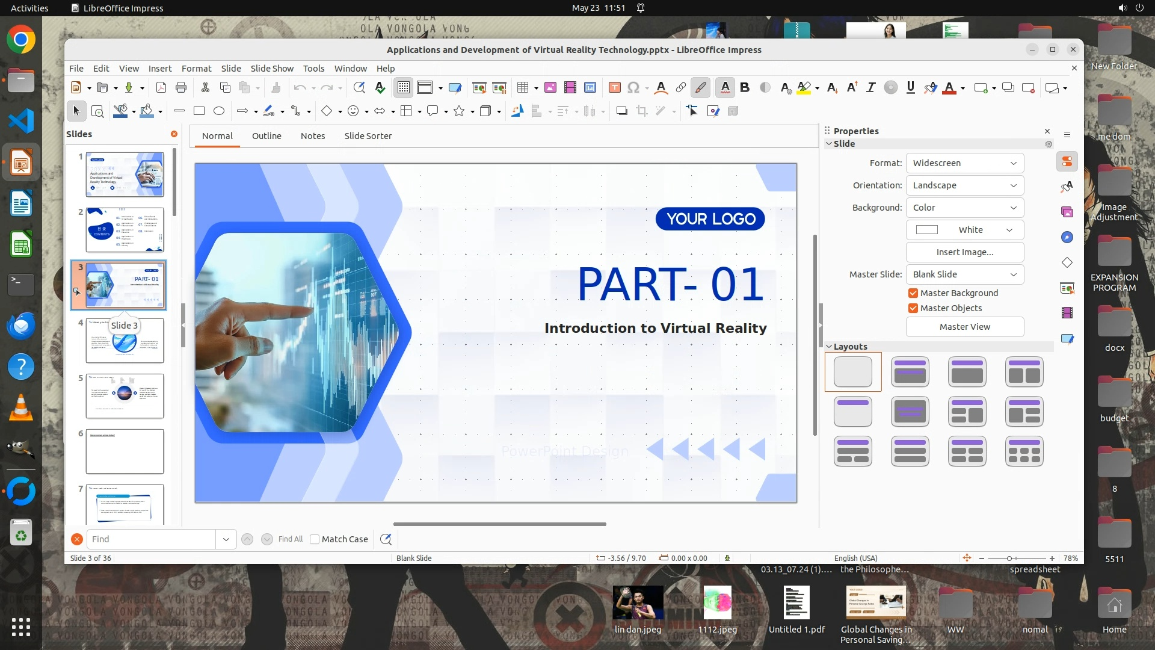Click the Bold formatting icon
The height and width of the screenshot is (650, 1155).
click(745, 88)
